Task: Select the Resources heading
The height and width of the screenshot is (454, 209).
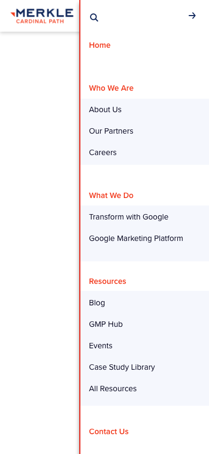Action: click(108, 281)
